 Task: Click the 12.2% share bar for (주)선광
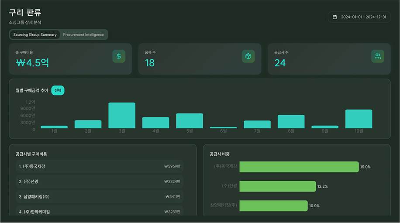pyautogui.click(x=277, y=186)
